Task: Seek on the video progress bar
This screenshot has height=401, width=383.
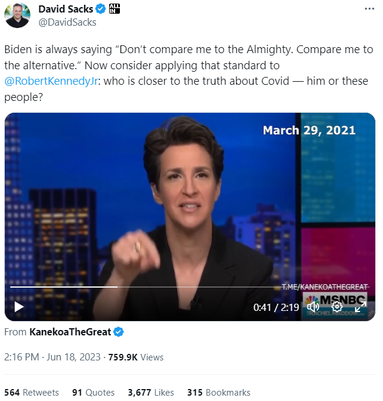Action: 190,287
